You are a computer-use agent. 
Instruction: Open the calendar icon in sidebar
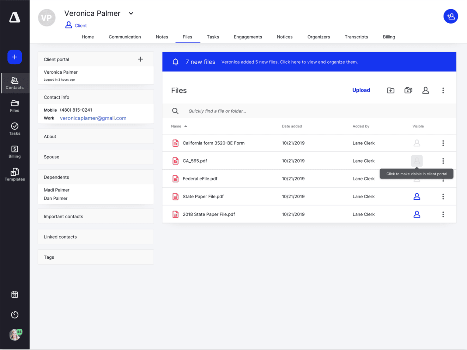[x=14, y=294]
